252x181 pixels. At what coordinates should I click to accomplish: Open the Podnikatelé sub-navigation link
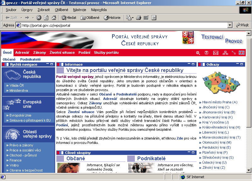(x=31, y=59)
